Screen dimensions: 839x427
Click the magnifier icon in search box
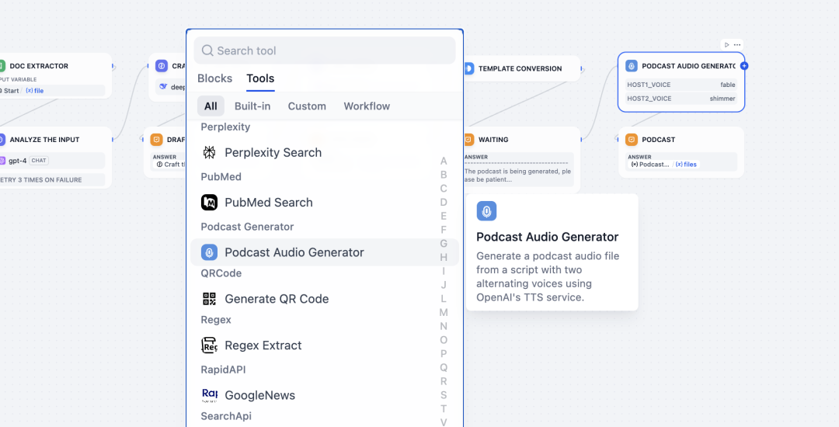point(207,50)
